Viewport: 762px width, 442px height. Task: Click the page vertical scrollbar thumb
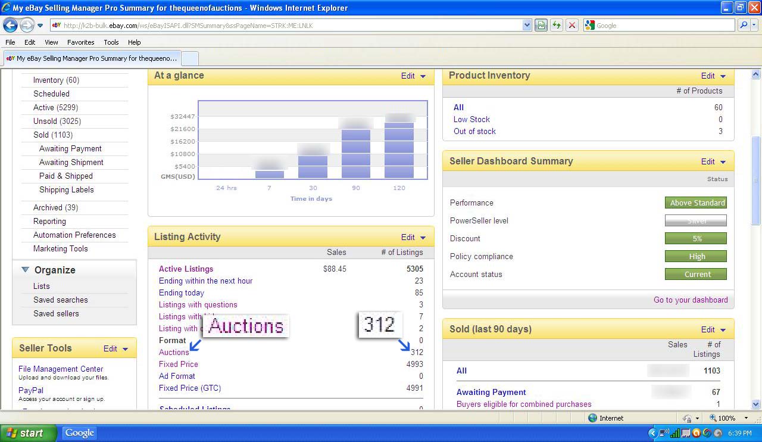(x=756, y=180)
